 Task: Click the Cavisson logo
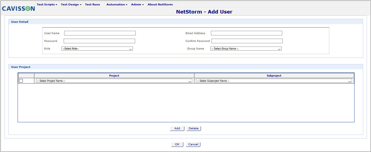pos(18,9)
